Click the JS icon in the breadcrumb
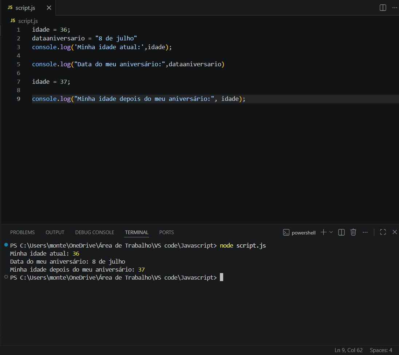Image resolution: width=399 pixels, height=355 pixels. [x=13, y=21]
